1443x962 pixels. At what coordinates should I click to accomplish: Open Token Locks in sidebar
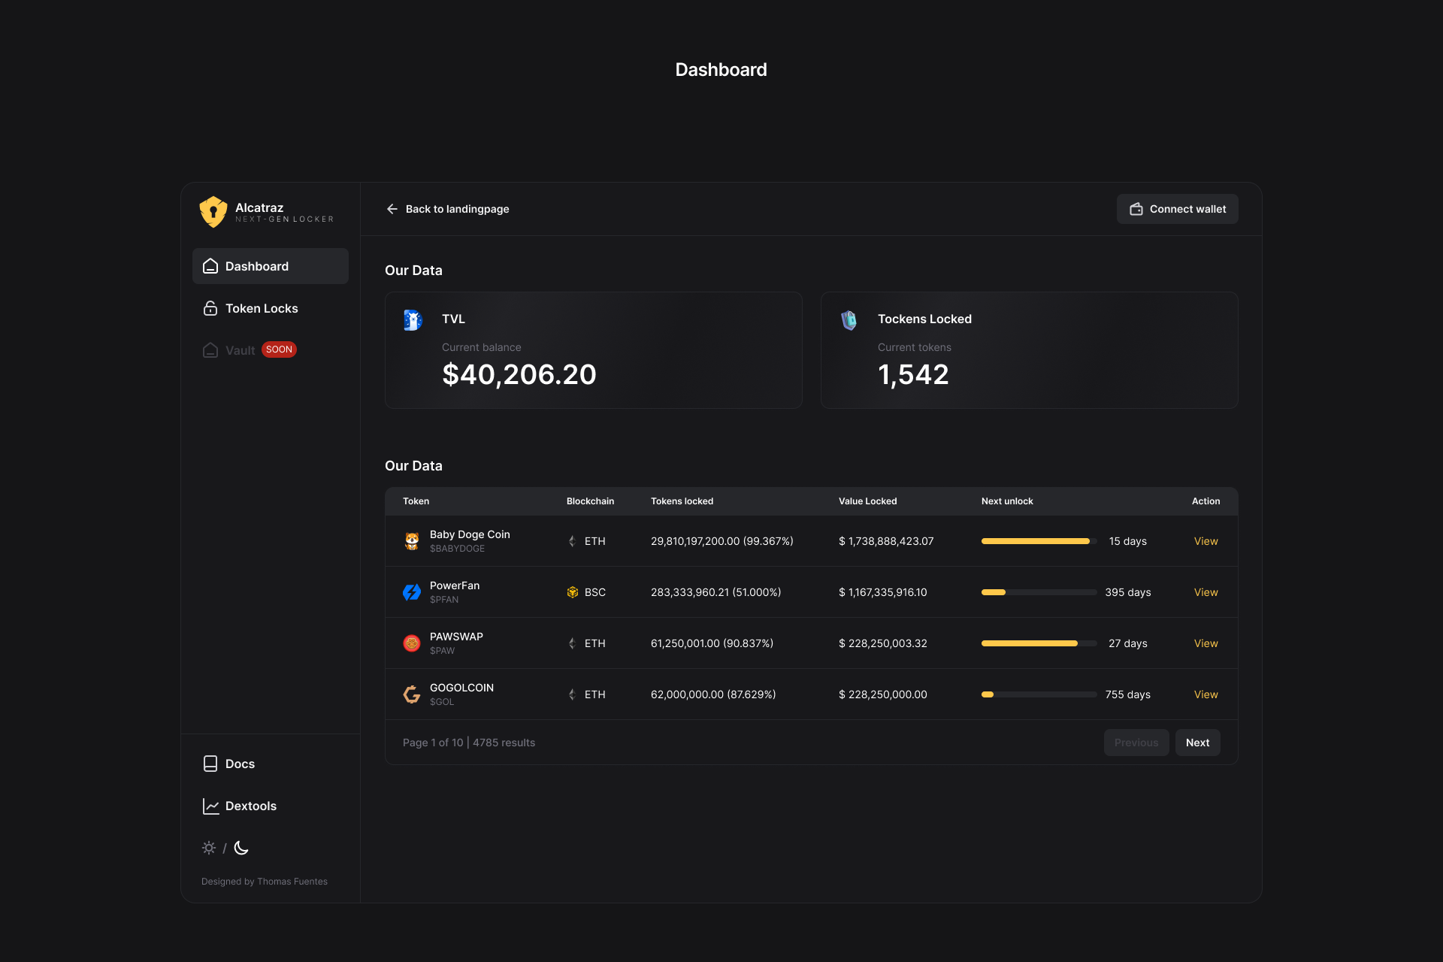(x=271, y=308)
